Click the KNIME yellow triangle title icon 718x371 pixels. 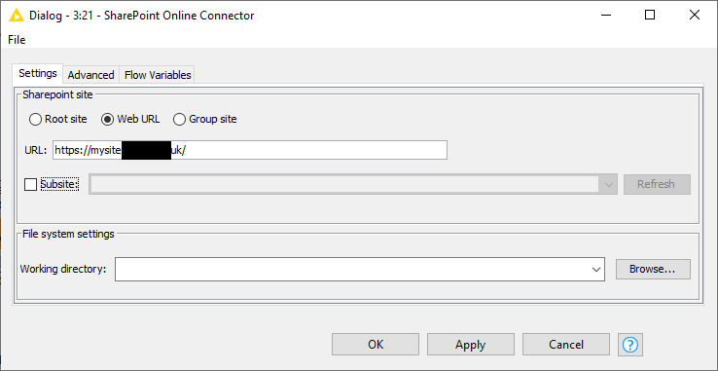pyautogui.click(x=16, y=16)
